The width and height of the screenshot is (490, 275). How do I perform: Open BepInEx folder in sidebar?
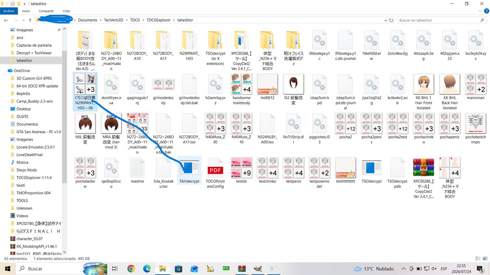pyautogui.click(x=23, y=93)
